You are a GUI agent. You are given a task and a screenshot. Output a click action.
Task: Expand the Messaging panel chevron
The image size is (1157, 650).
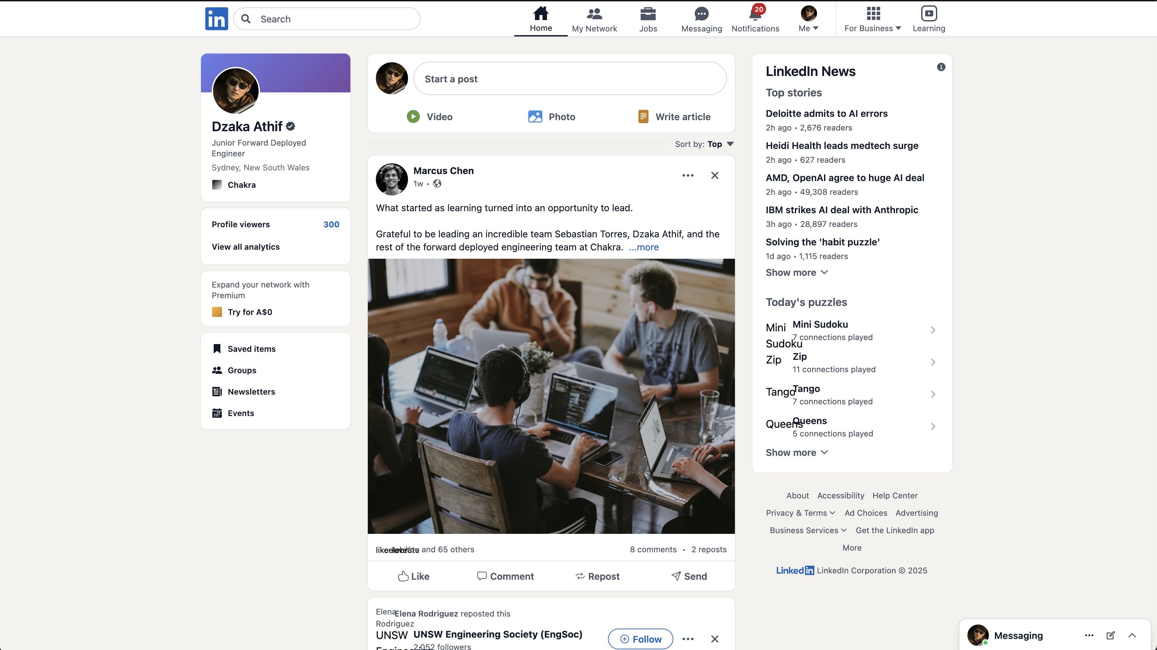tap(1132, 635)
